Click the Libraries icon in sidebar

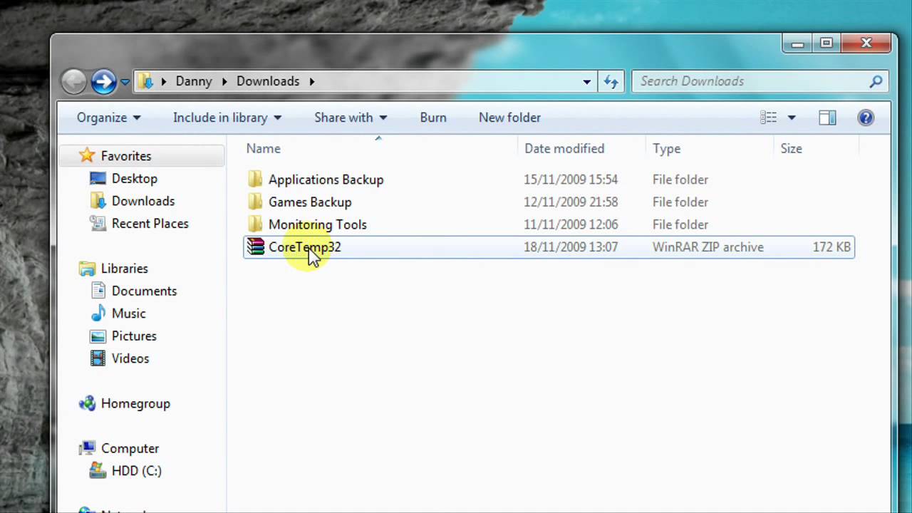pyautogui.click(x=87, y=269)
